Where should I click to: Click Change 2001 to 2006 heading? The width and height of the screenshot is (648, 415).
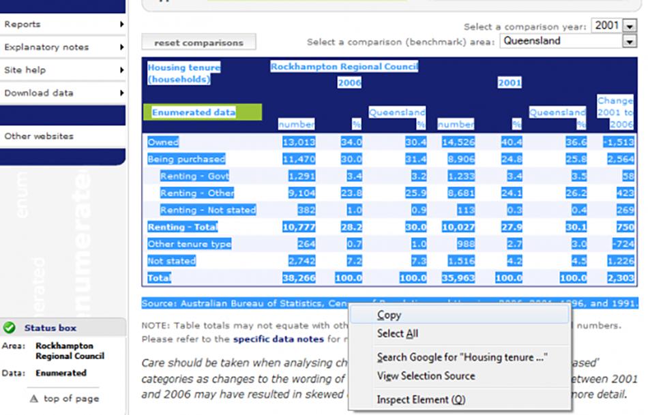(x=615, y=112)
